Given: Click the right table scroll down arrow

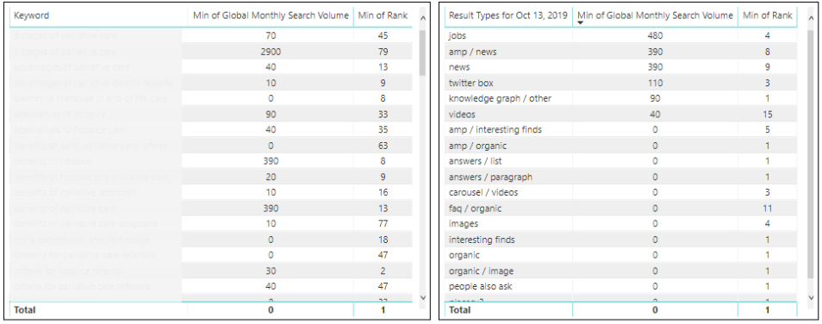Looking at the screenshot, I should [811, 297].
